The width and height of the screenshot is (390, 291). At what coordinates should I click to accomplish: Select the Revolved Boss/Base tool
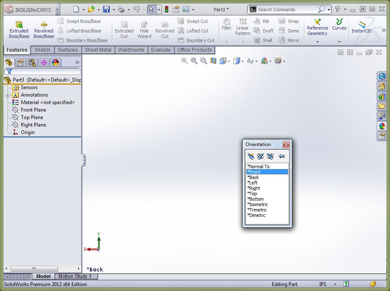click(x=44, y=30)
